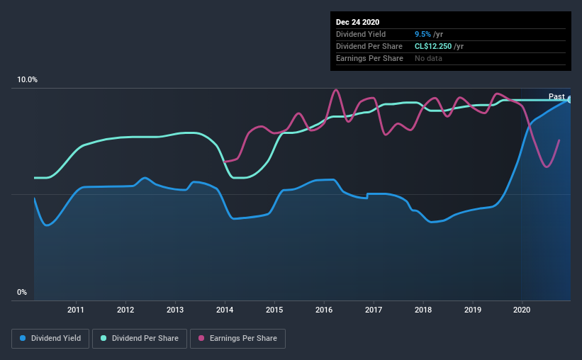Toggle the Dividend Per Share legend button
This screenshot has width=582, height=360.
[x=140, y=339]
